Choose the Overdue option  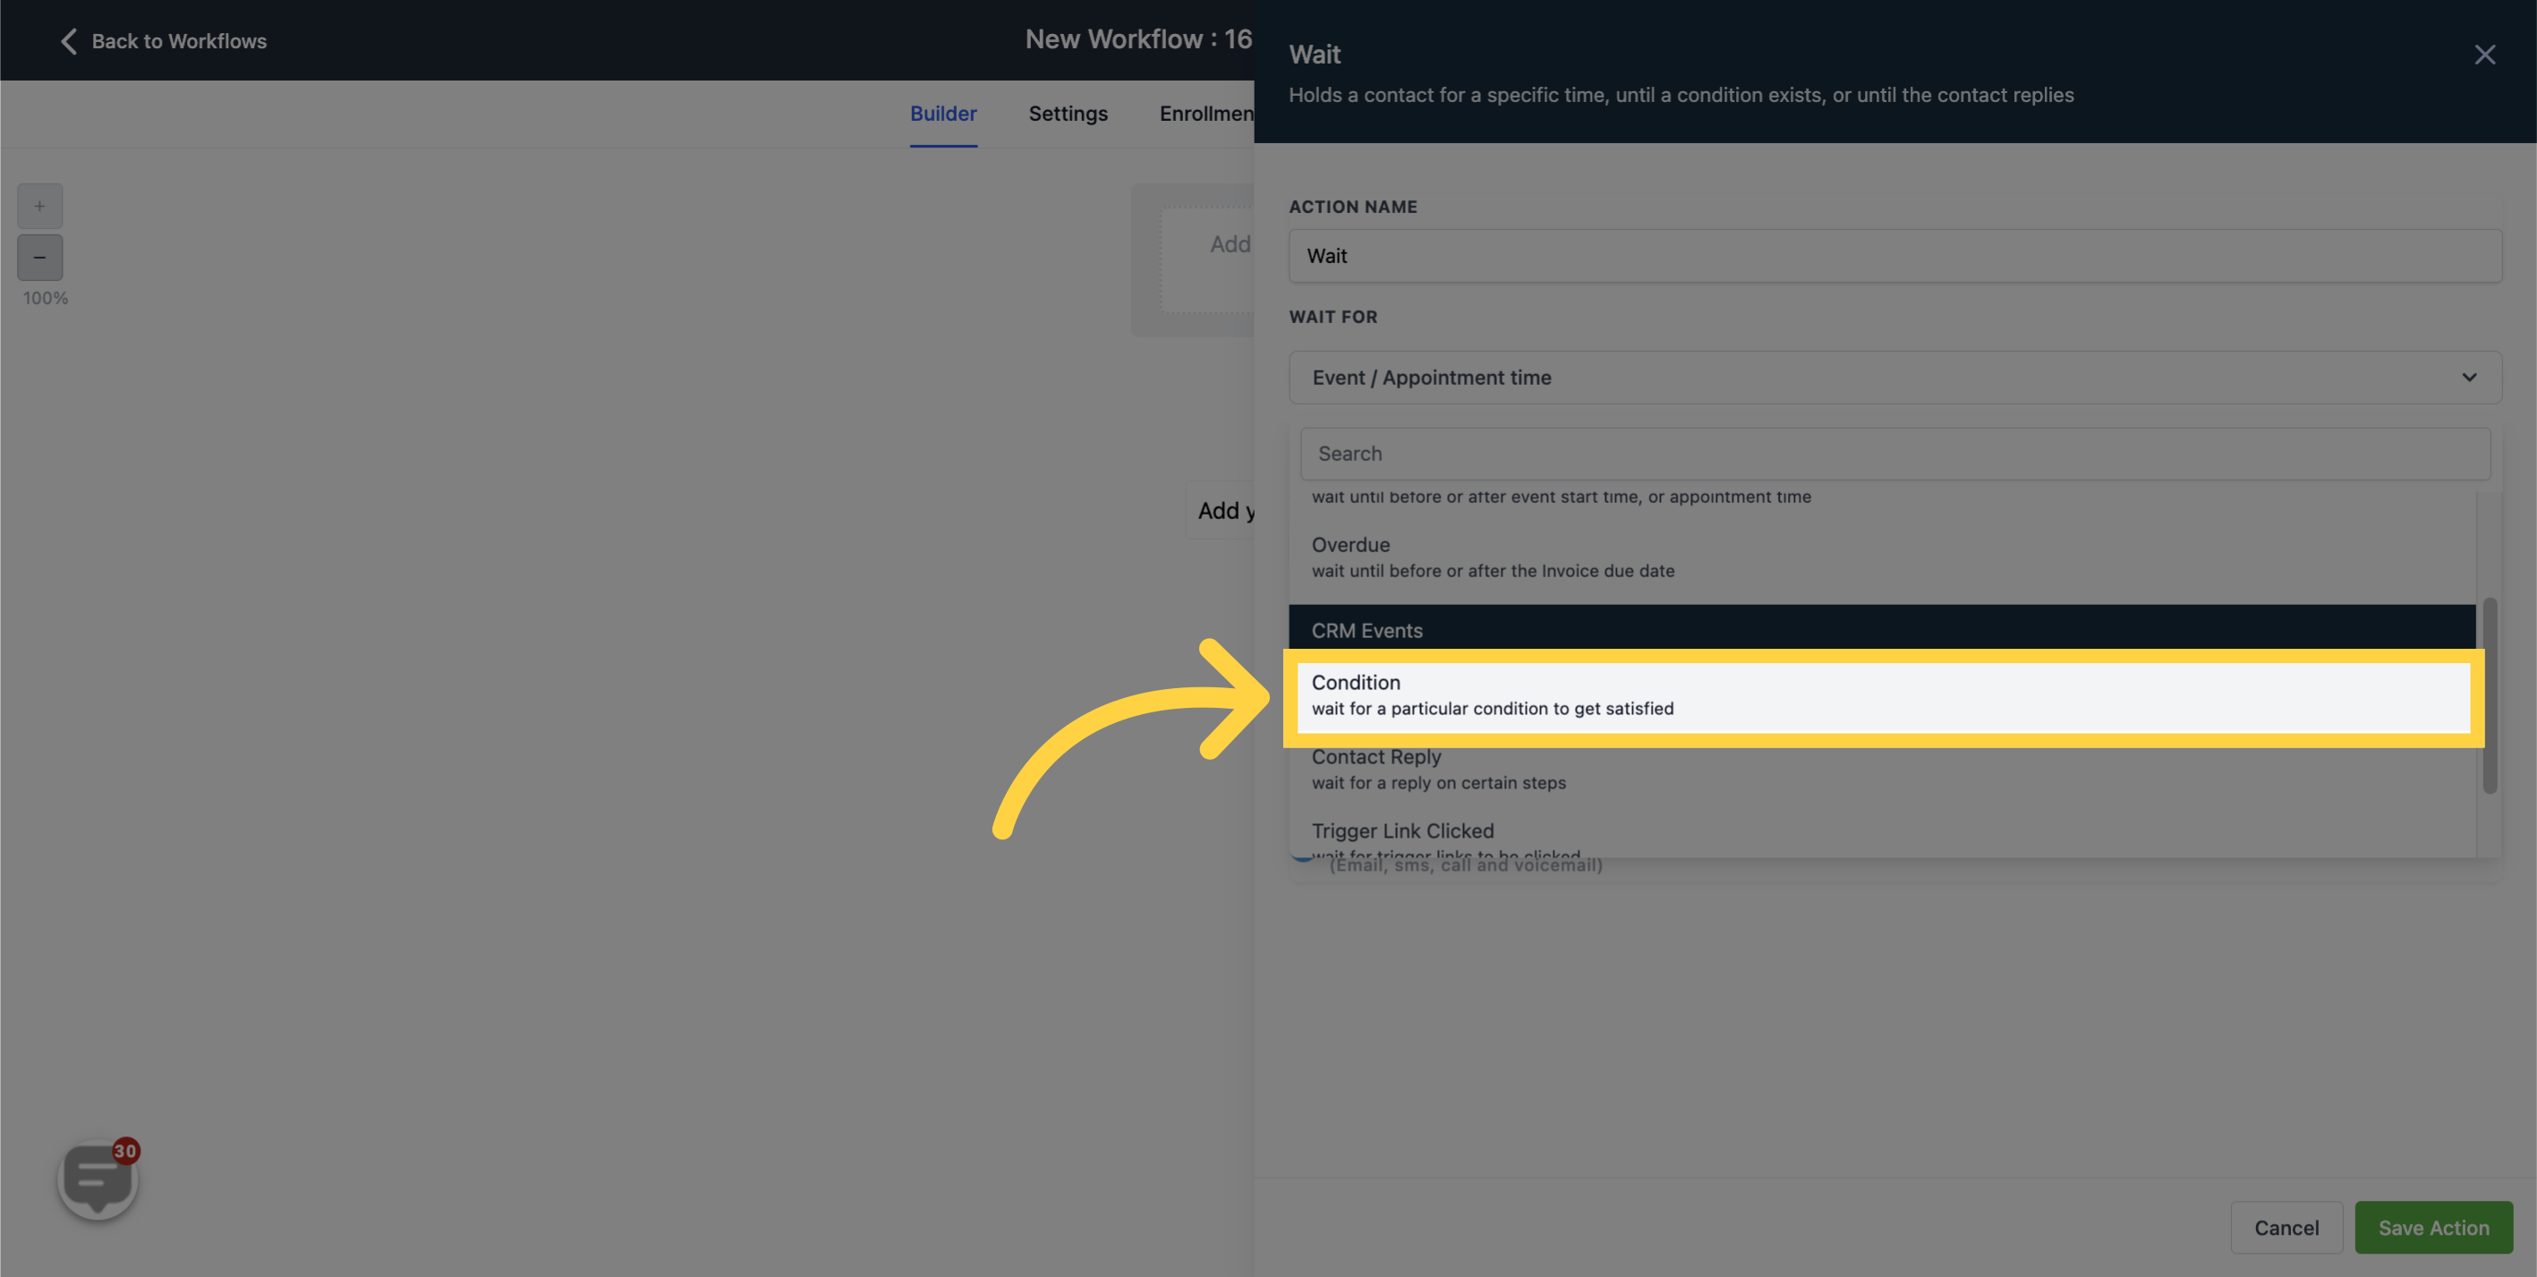(x=1882, y=558)
